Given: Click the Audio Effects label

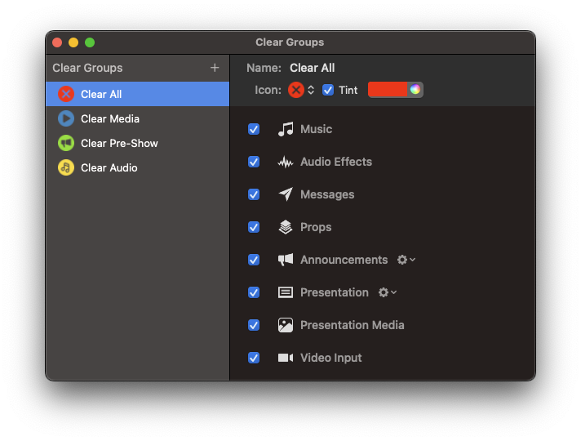Looking at the screenshot, I should (336, 162).
